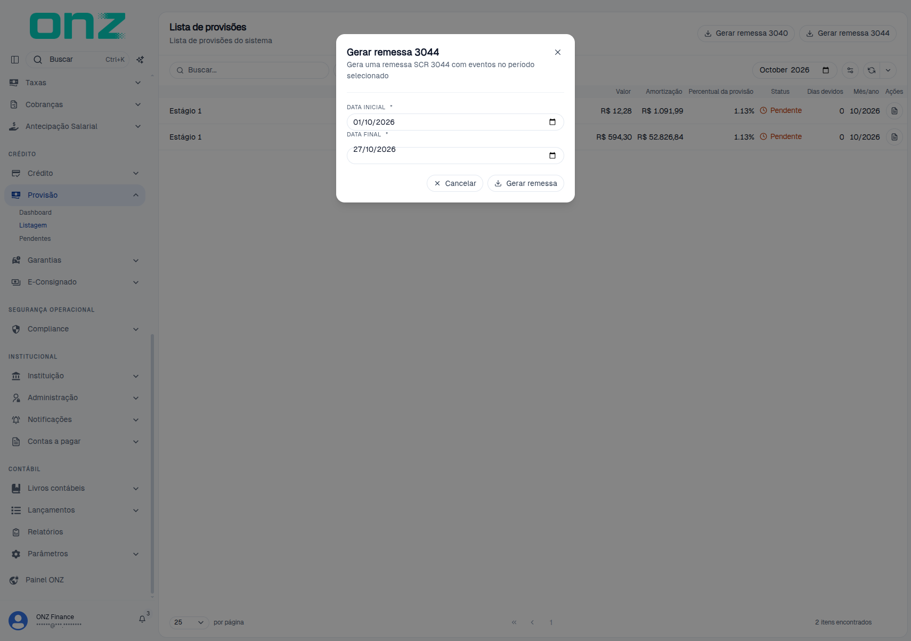Click the Status column header
Screen dimensions: 911x641
coord(780,92)
